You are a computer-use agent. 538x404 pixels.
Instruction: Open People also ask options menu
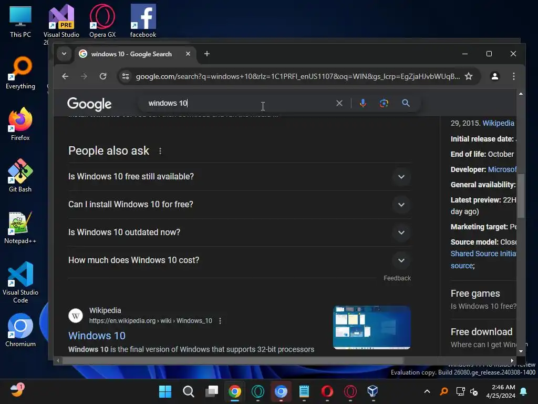160,151
